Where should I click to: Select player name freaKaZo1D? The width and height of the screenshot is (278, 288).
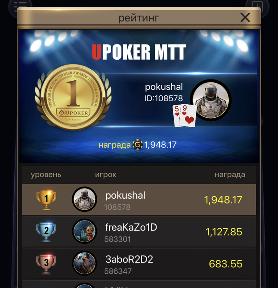tap(131, 228)
